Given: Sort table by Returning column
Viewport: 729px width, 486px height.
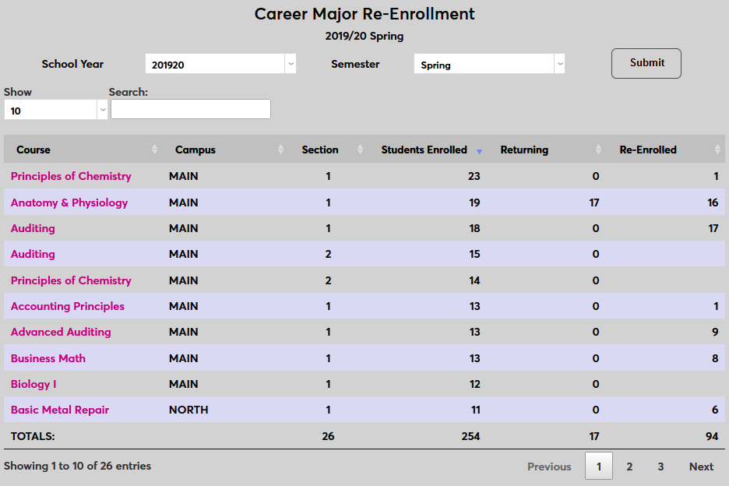Looking at the screenshot, I should tap(547, 150).
